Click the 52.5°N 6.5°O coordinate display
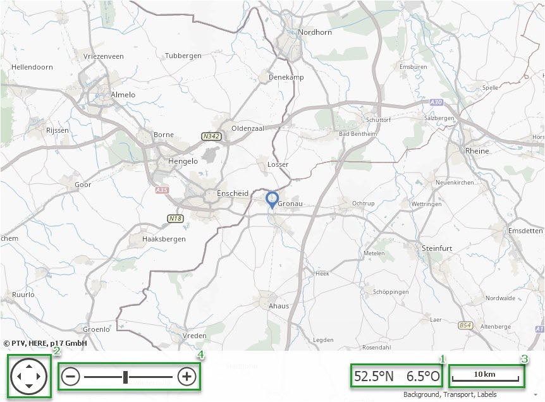 coord(396,376)
